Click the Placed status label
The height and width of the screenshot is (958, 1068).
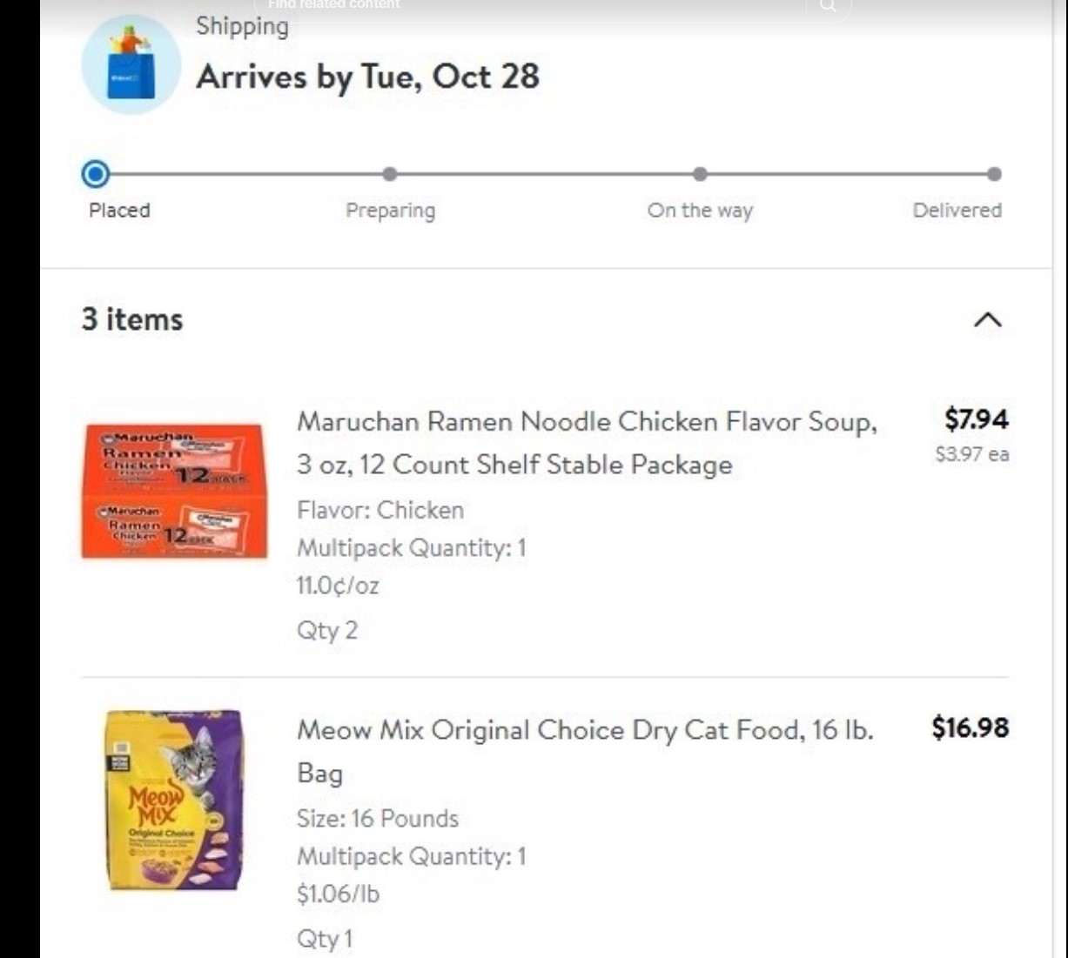coord(119,211)
